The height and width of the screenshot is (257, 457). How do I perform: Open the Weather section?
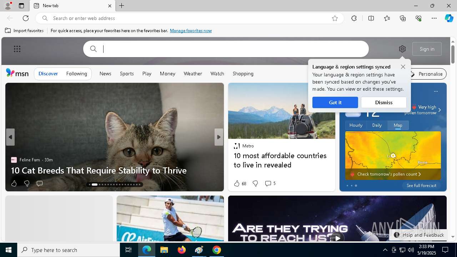[193, 74]
